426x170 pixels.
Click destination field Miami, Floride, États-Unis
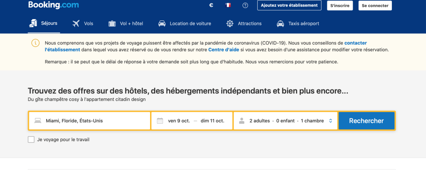[x=89, y=121]
